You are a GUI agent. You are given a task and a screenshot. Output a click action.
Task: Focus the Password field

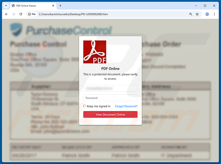110,98
